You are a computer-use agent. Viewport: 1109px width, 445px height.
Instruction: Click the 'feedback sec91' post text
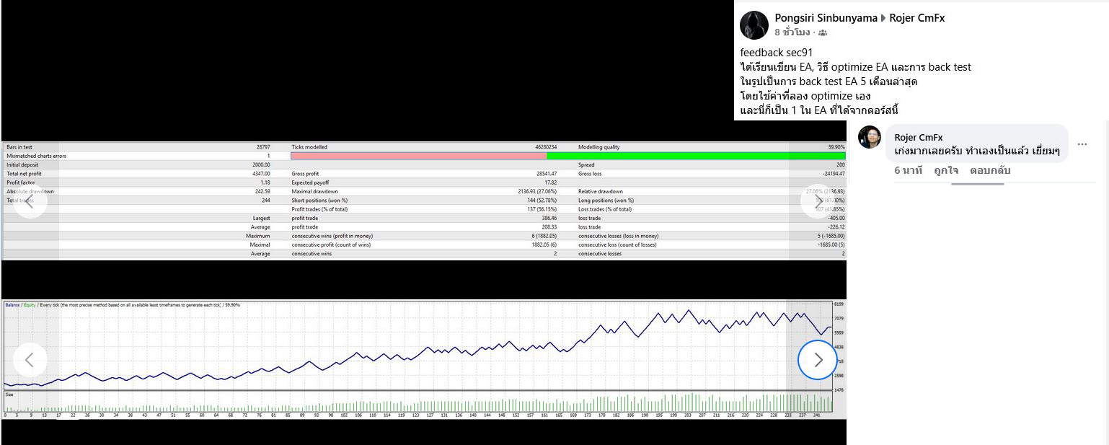[776, 53]
